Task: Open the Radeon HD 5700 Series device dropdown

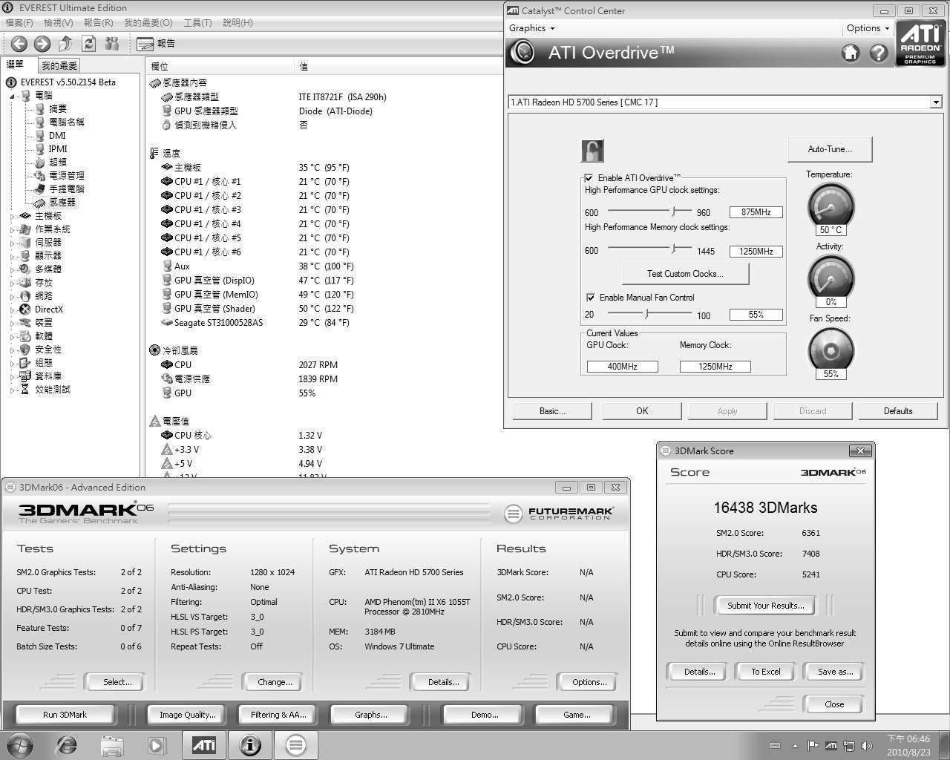Action: [x=936, y=102]
